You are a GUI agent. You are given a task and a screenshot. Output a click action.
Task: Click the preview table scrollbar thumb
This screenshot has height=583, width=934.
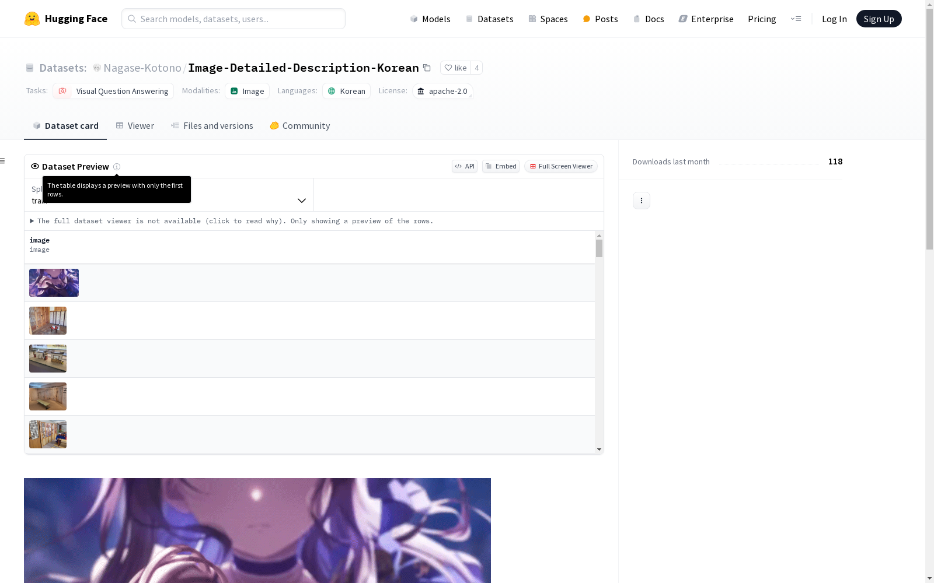(x=599, y=248)
